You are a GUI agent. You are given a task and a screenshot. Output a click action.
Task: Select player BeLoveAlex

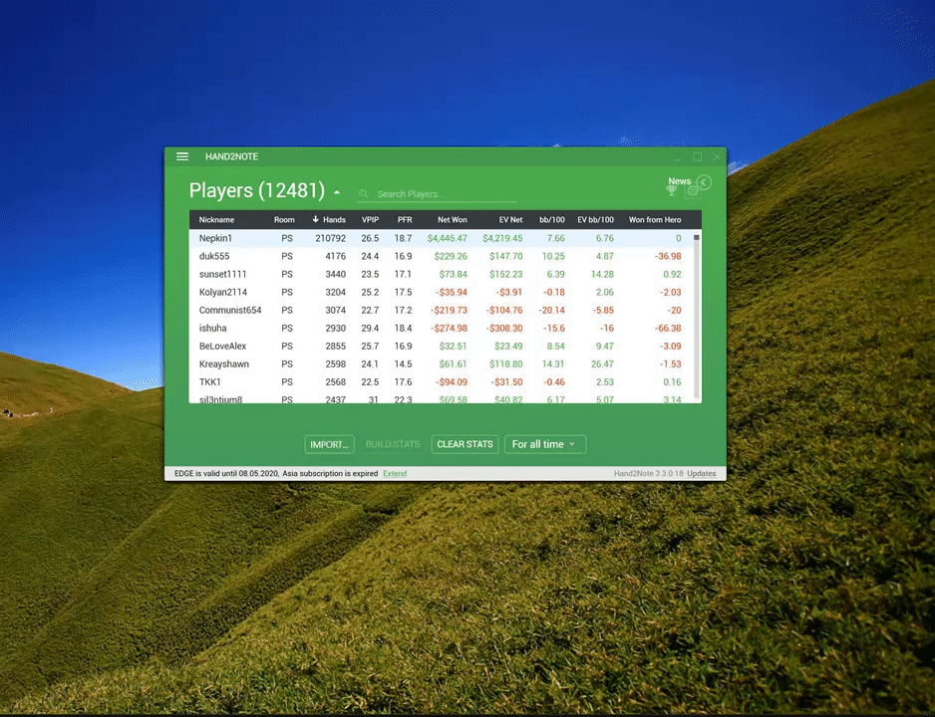tap(222, 346)
